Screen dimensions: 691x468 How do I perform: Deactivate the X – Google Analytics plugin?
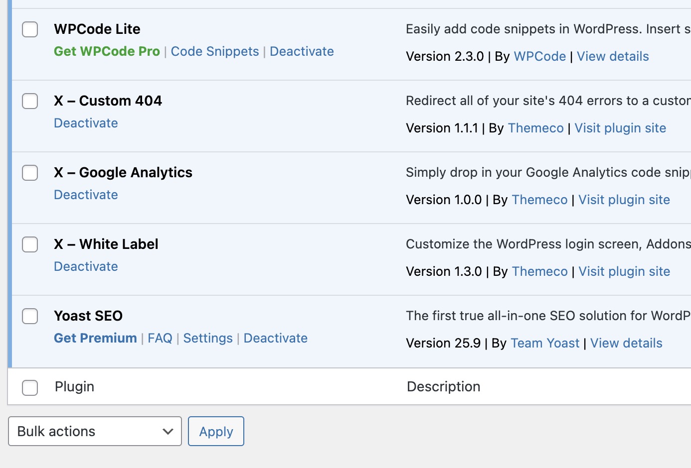[x=86, y=195]
